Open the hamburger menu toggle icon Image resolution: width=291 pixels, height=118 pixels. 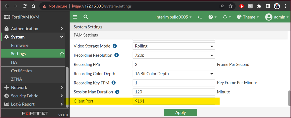pos(75,17)
